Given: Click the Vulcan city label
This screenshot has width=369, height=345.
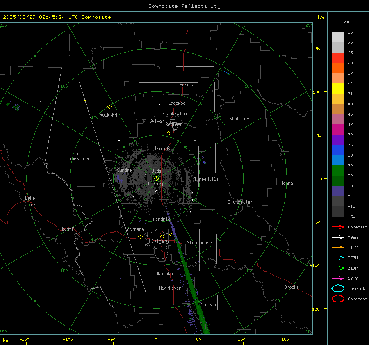Looking at the screenshot, I should point(208,305).
